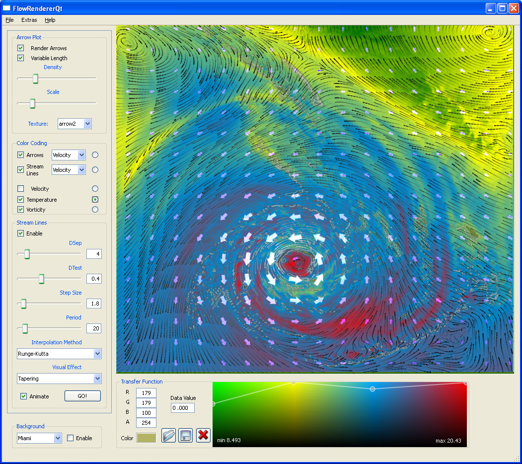Click the Data Value input field
The height and width of the screenshot is (464, 522).
tap(182, 407)
